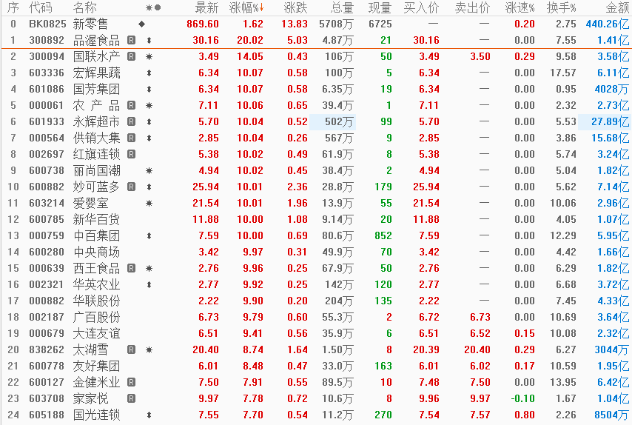This screenshot has height=425, width=632.
Task: Select stock code 300892
Action: [47, 40]
